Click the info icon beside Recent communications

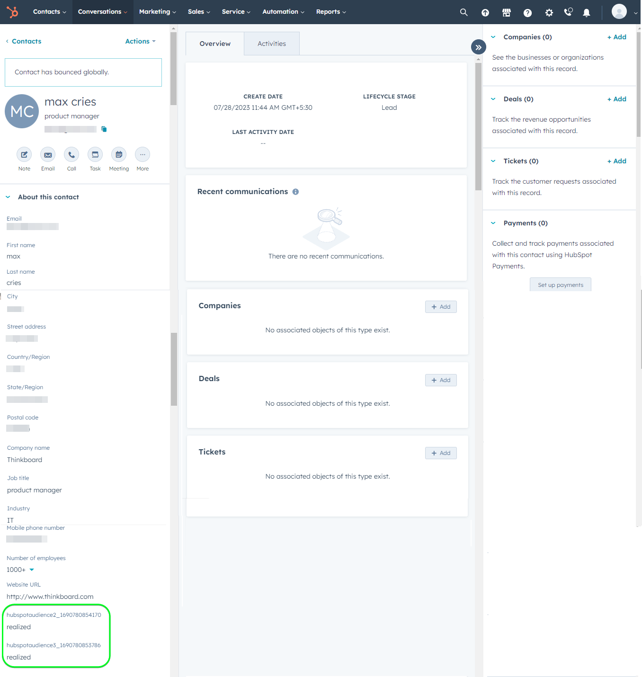295,192
